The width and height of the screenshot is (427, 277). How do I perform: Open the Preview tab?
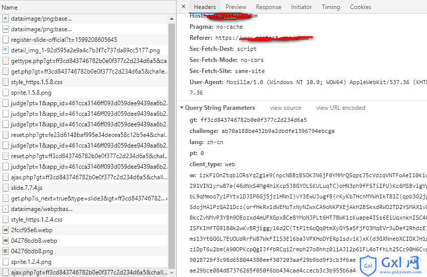click(x=236, y=7)
